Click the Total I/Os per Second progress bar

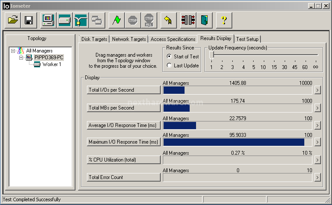click(237, 90)
